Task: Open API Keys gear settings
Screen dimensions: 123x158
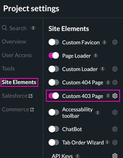Action: click(115, 156)
